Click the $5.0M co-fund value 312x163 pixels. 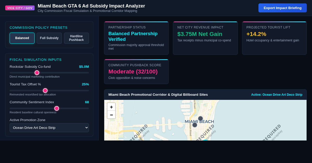click(84, 66)
